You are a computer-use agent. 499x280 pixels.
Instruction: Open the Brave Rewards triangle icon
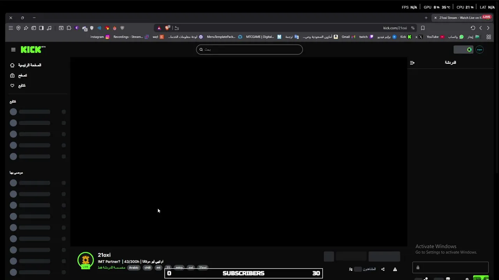(159, 28)
